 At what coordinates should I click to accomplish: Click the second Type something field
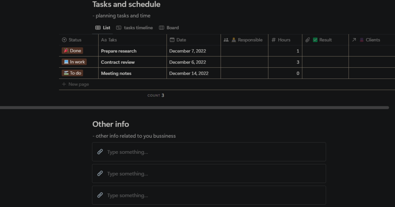(x=209, y=174)
